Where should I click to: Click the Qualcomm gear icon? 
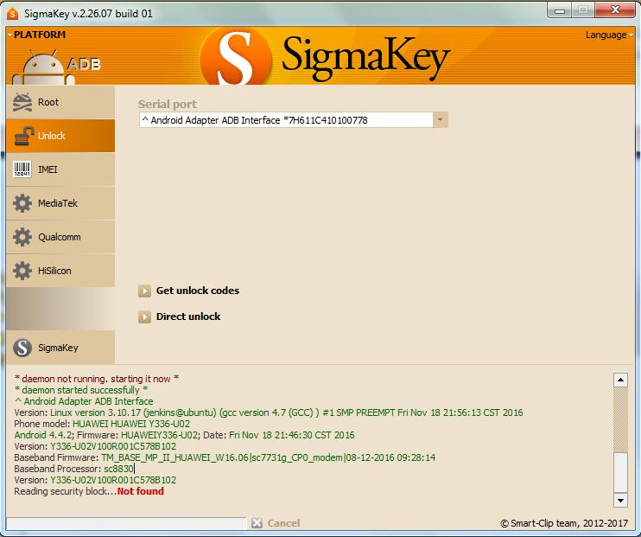tap(22, 237)
